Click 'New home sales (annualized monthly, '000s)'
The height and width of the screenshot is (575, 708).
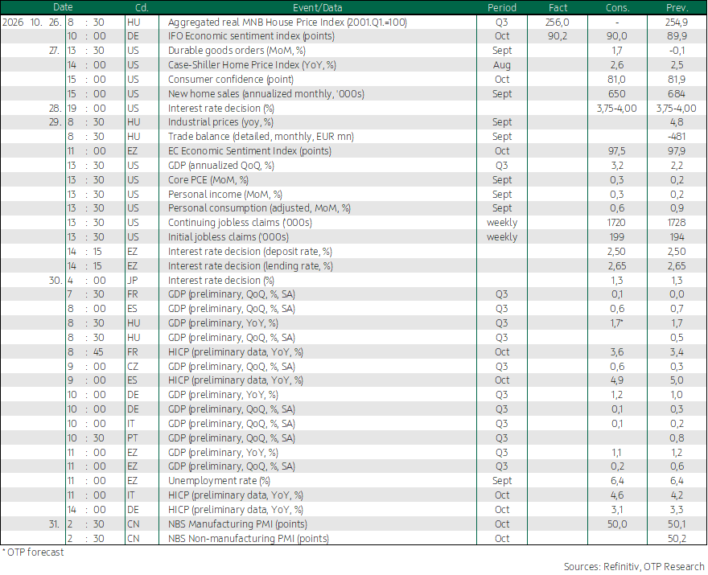point(266,94)
